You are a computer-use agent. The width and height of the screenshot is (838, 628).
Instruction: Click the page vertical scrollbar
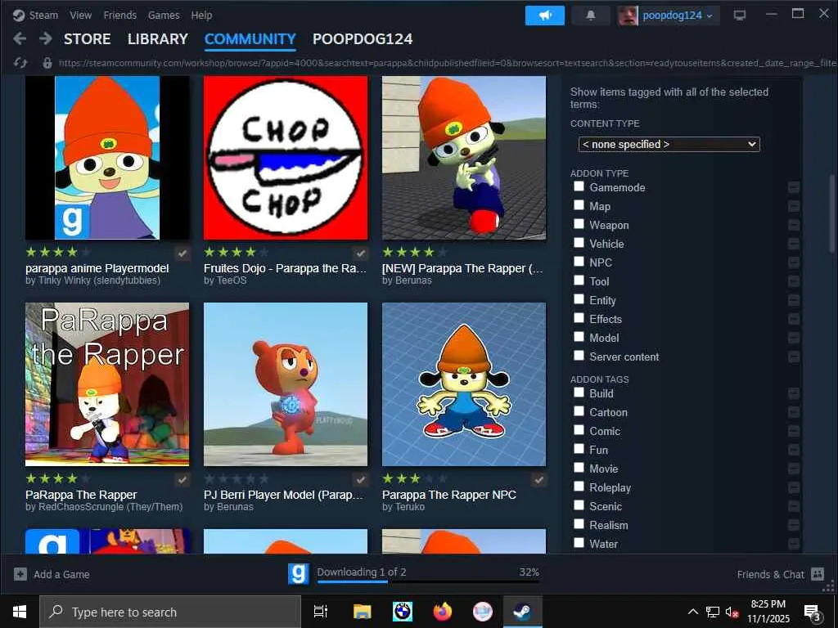click(x=832, y=213)
